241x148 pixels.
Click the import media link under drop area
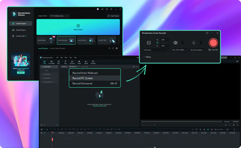(100, 106)
